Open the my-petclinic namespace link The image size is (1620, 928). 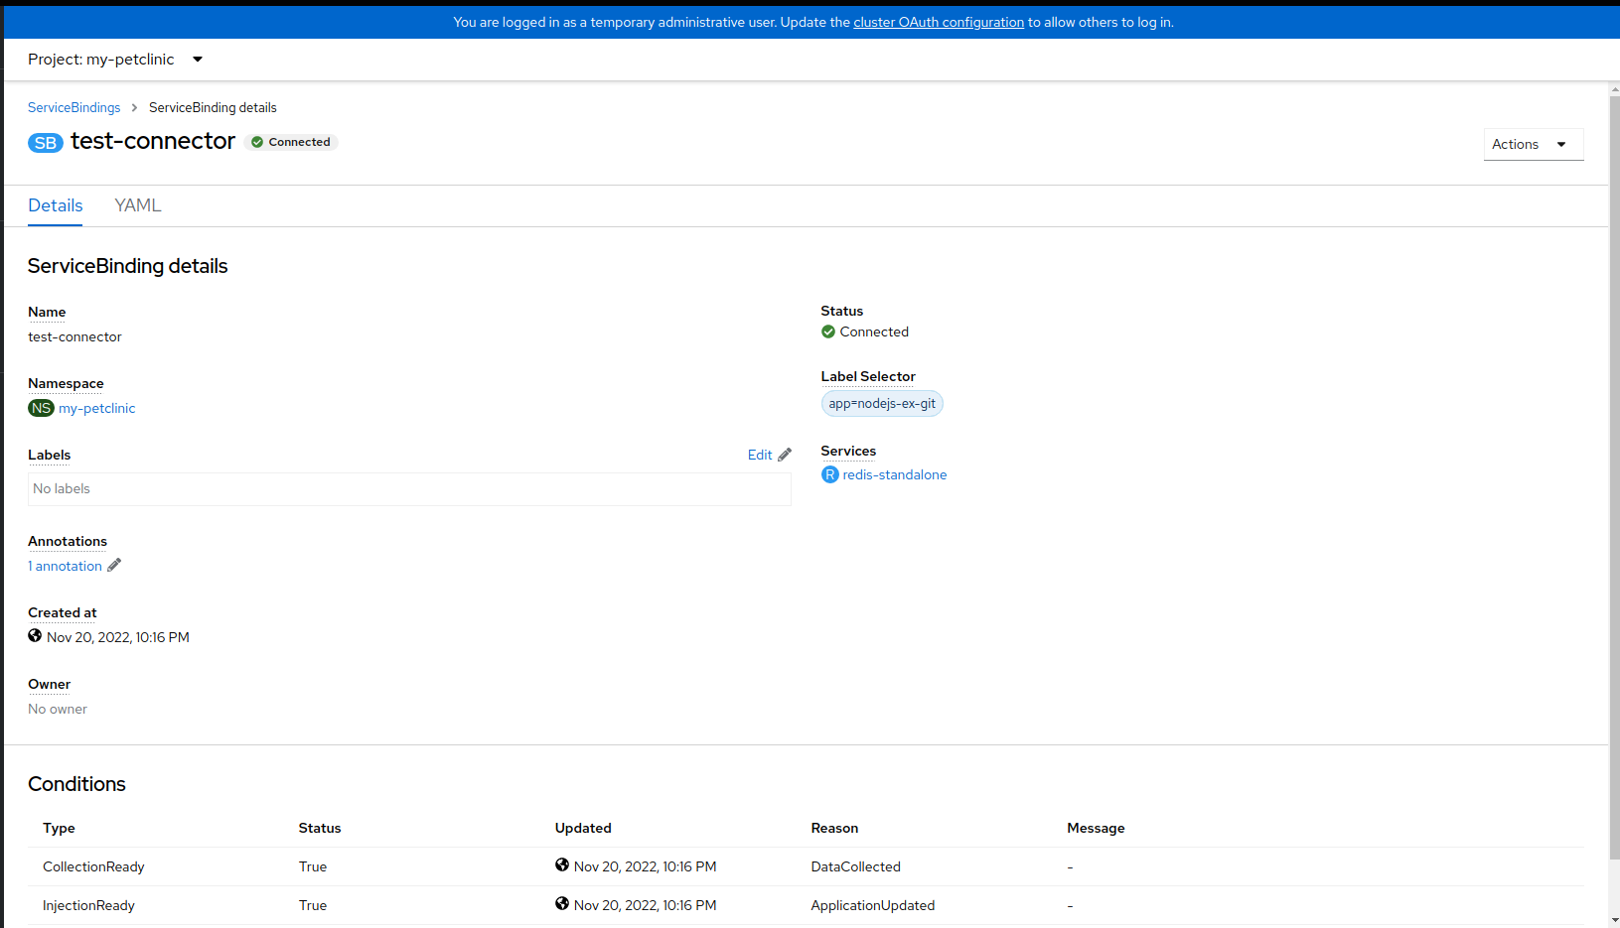point(97,408)
